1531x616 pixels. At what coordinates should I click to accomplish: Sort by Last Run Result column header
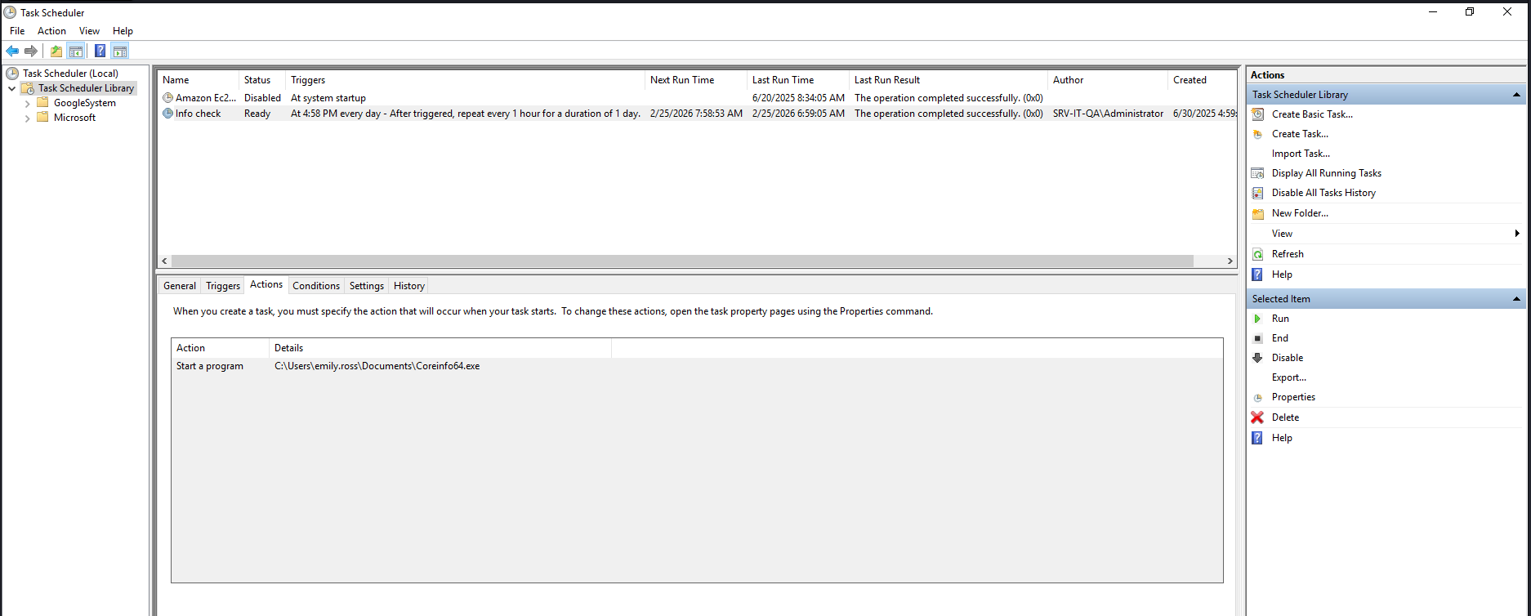tap(948, 80)
